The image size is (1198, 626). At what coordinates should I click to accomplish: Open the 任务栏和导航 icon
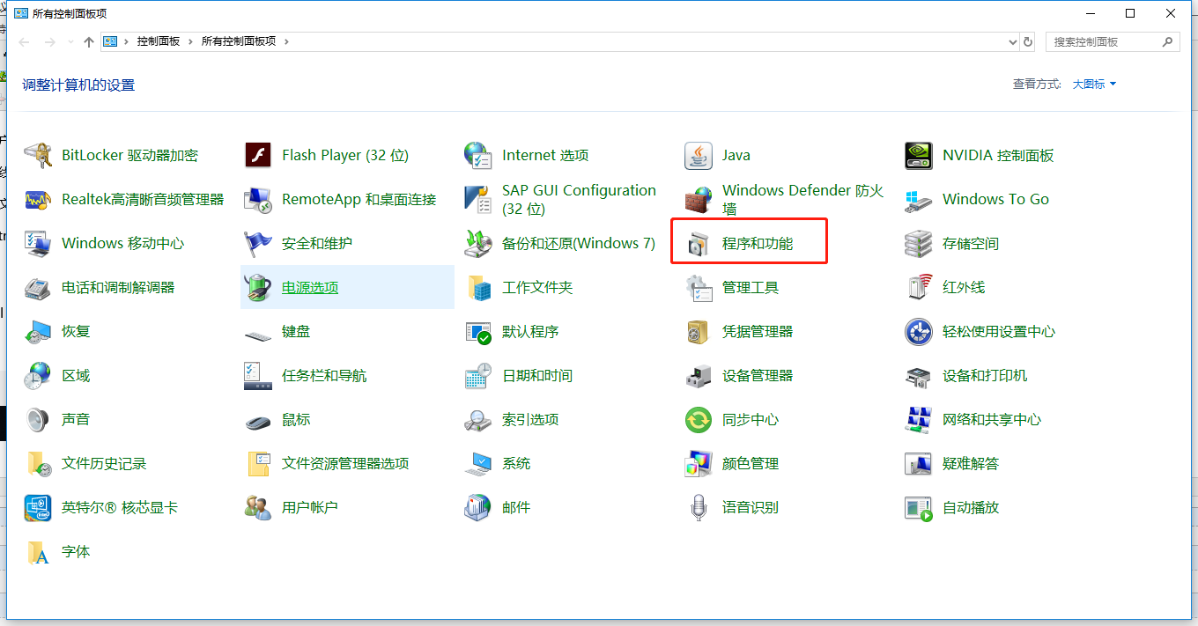pos(258,376)
